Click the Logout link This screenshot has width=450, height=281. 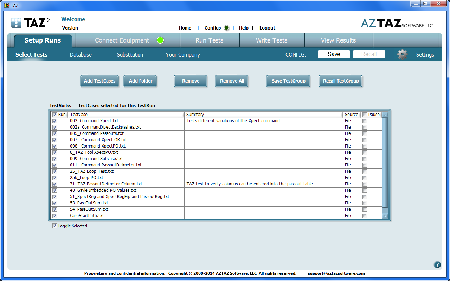[267, 28]
